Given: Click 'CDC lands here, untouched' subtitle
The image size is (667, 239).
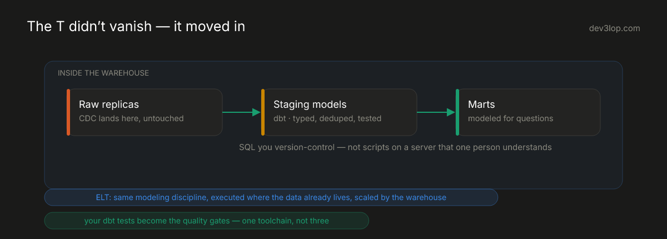Looking at the screenshot, I should (131, 118).
